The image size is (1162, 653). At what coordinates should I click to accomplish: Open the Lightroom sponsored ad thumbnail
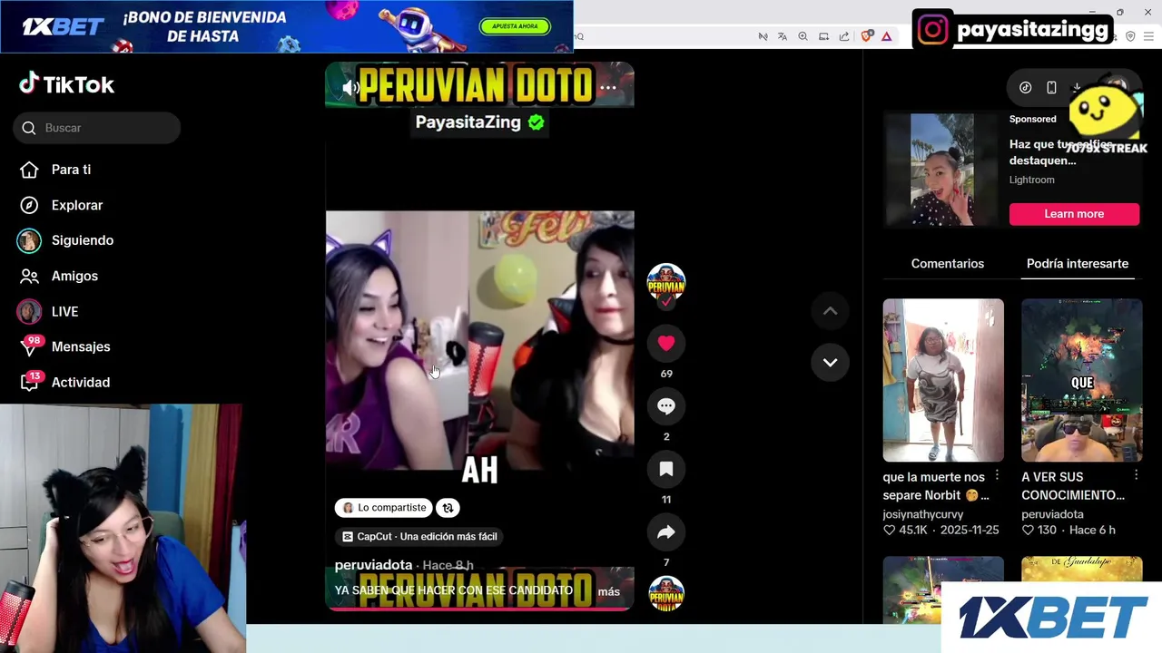coord(942,170)
